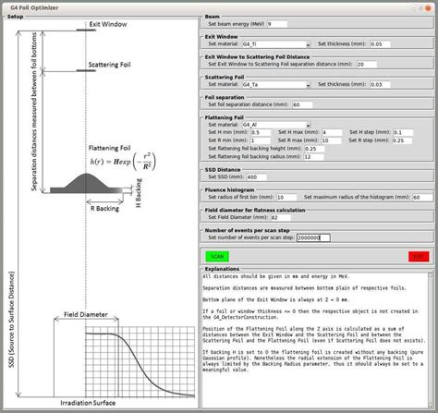Focus the beam energy input field

pos(277,24)
